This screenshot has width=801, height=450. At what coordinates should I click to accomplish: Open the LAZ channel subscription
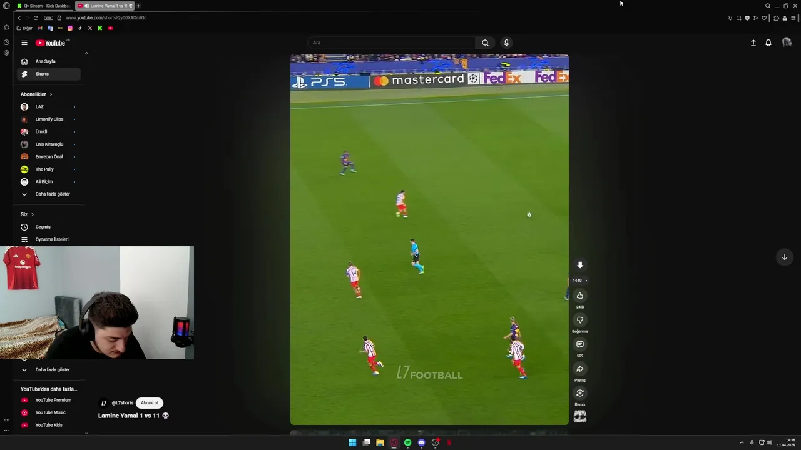pos(48,107)
